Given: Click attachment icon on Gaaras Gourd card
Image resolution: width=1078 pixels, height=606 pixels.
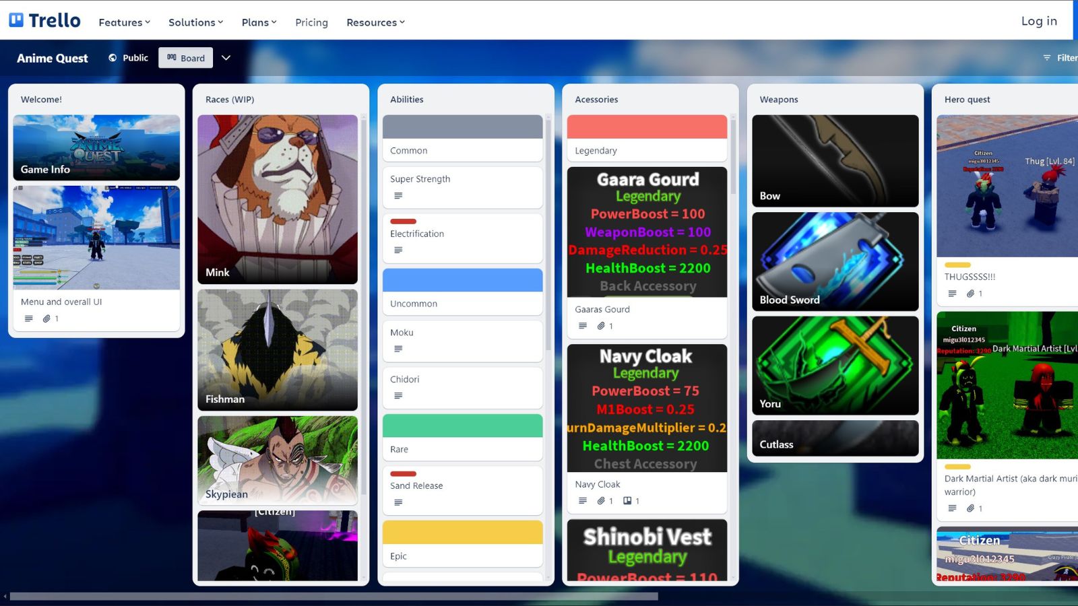Looking at the screenshot, I should (x=601, y=326).
